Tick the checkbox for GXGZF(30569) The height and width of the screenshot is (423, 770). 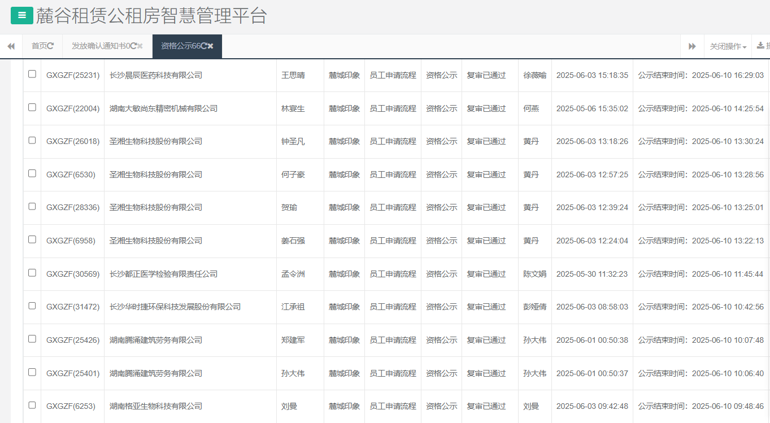click(32, 273)
